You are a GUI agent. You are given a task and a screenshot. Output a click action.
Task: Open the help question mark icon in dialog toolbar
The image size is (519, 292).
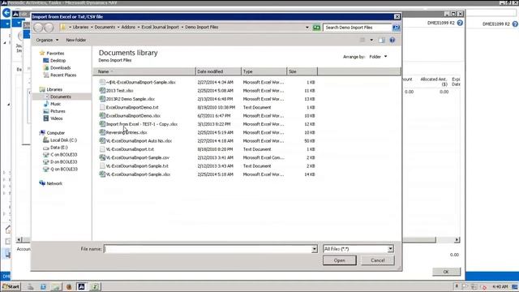click(x=392, y=40)
